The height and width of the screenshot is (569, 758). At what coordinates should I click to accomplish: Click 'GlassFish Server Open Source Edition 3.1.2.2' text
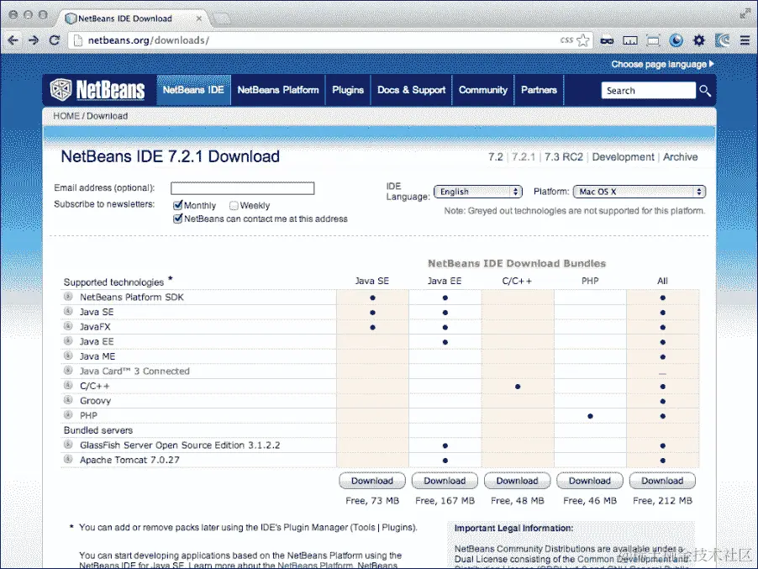tap(180, 445)
